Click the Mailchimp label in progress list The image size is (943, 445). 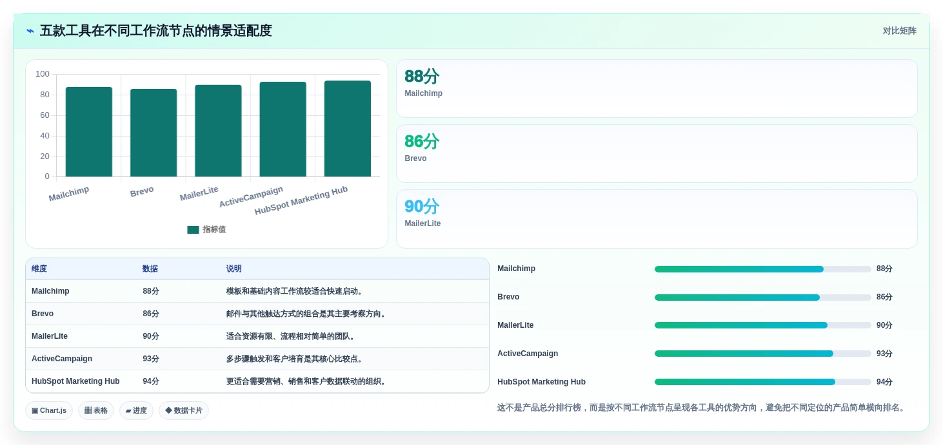[x=516, y=269]
